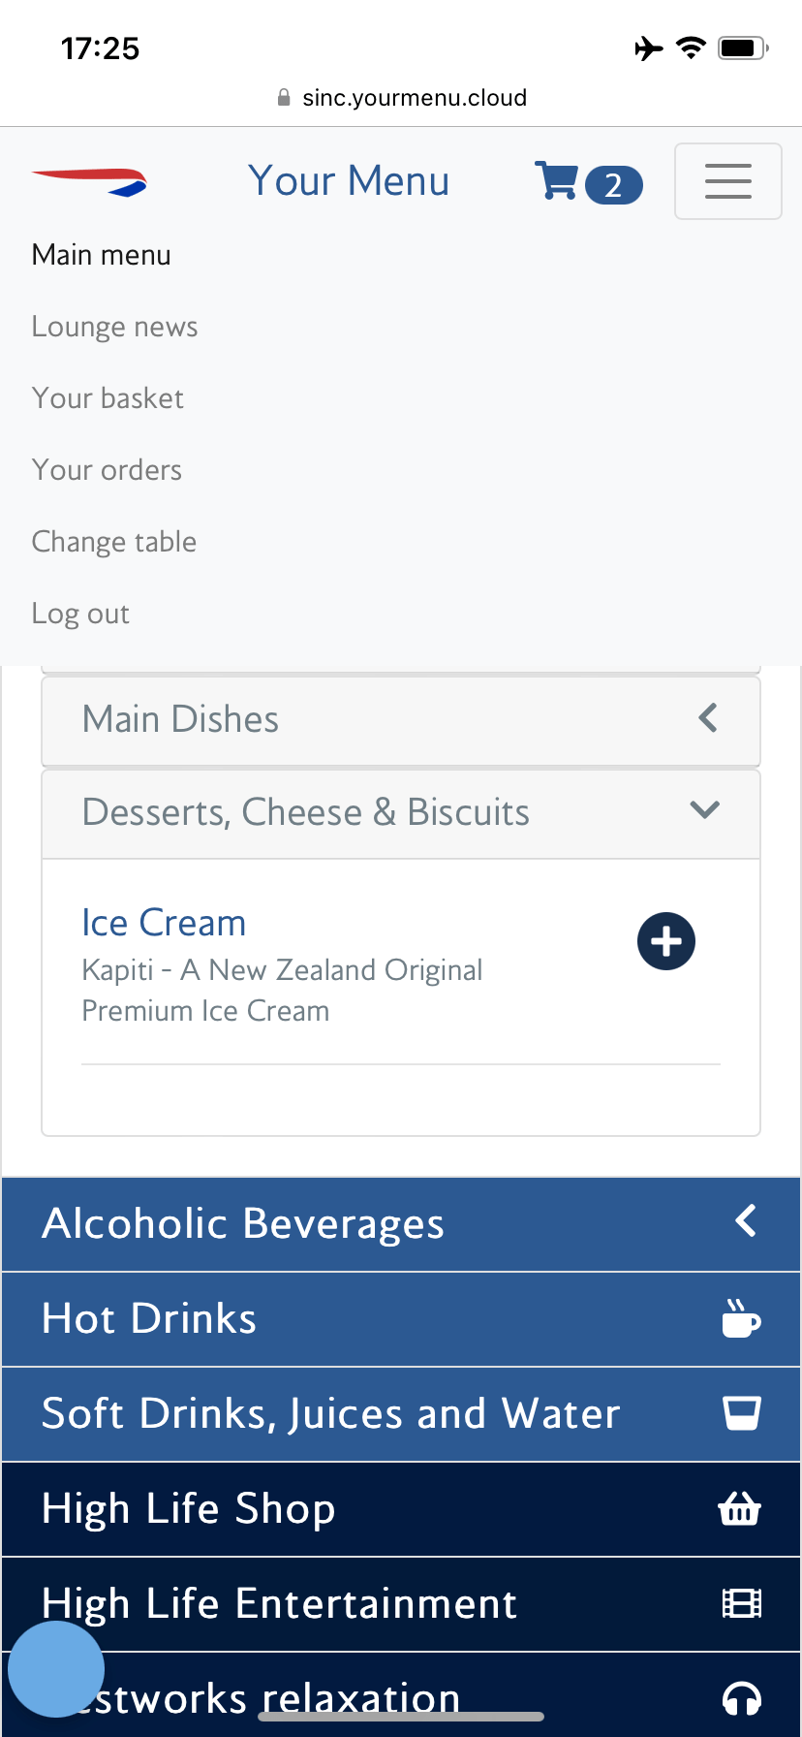
Task: Tap the relaxation headphones icon
Action: pos(742,1698)
